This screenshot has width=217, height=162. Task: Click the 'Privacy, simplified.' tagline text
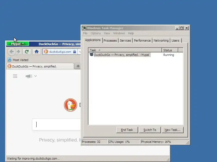(58, 140)
